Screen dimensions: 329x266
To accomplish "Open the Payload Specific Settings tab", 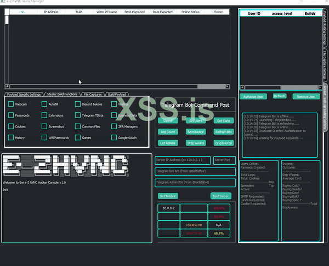I will click(x=24, y=95).
